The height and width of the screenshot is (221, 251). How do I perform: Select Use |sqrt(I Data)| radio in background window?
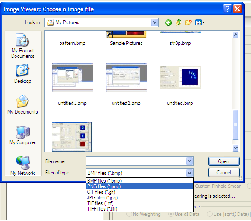[x=210, y=214]
